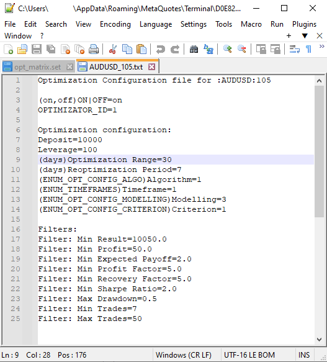This screenshot has width=327, height=362.
Task: Toggle Word Wrap toolbar icon
Action: pos(295,49)
